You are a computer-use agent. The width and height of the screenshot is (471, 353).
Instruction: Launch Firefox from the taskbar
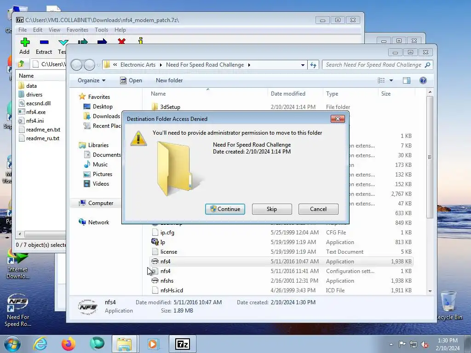pos(69,344)
